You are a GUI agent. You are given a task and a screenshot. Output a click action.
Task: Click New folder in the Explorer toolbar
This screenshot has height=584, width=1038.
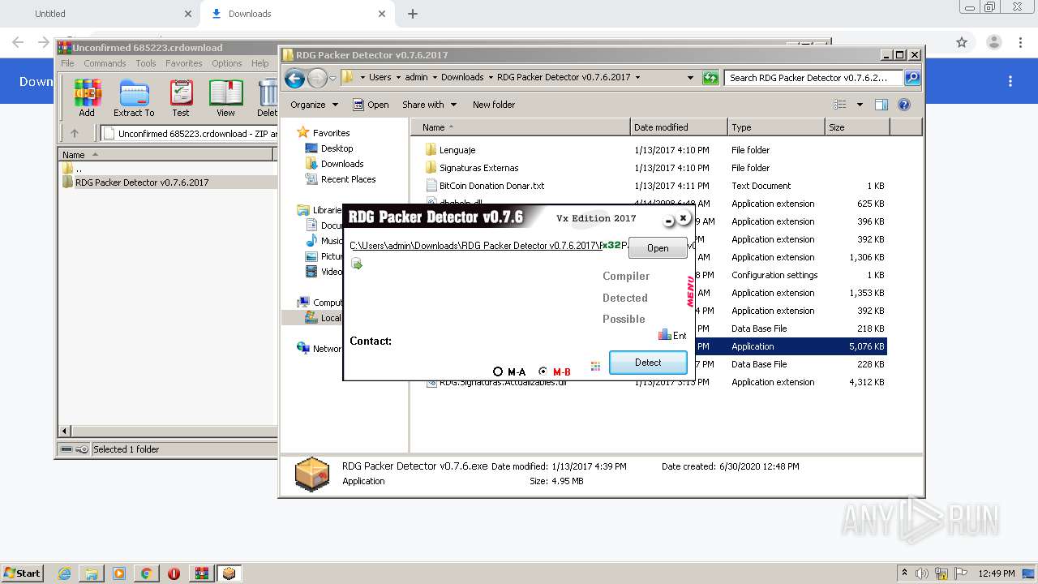[x=494, y=105]
